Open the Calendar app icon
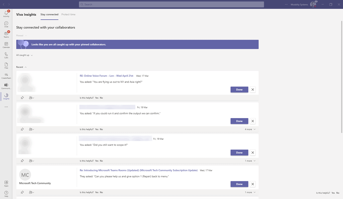Screen dimensions: 343x199 click(6, 45)
